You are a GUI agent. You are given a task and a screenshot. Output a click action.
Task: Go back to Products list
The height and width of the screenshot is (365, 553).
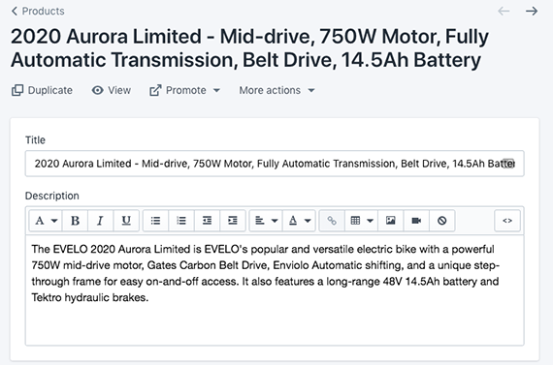[38, 11]
